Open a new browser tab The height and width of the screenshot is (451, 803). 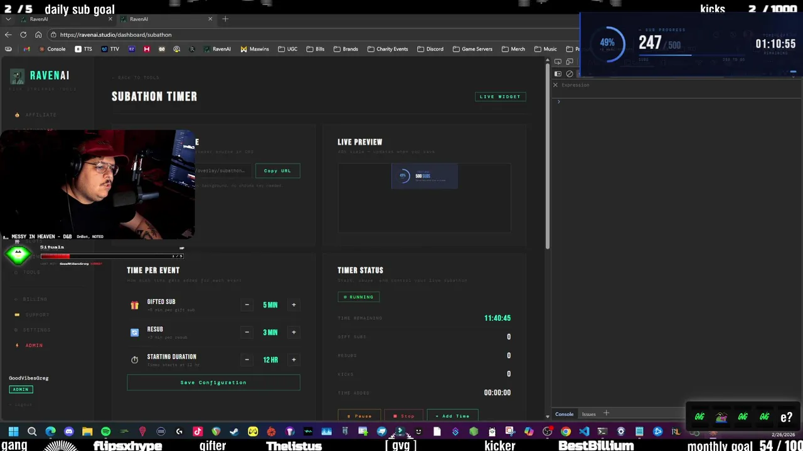(225, 19)
